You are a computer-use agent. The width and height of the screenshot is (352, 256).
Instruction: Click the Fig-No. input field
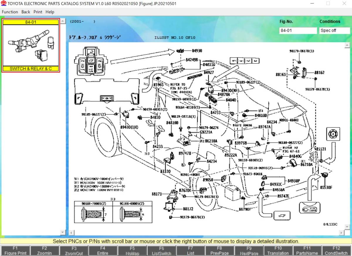(x=298, y=30)
